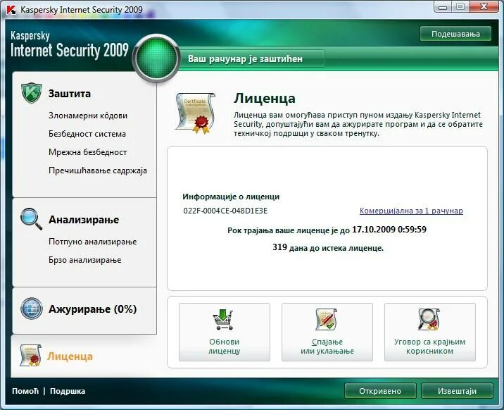The height and width of the screenshot is (410, 504).
Task: Open the Заштита section
Action: (70, 94)
